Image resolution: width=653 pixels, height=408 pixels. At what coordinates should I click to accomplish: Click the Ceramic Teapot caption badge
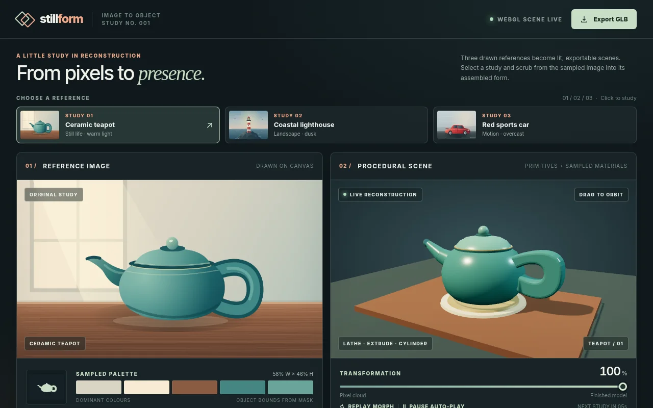coord(55,343)
